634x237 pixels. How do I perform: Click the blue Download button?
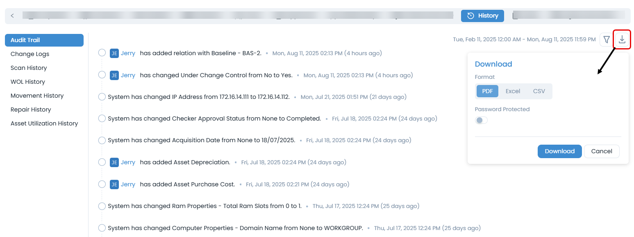559,151
